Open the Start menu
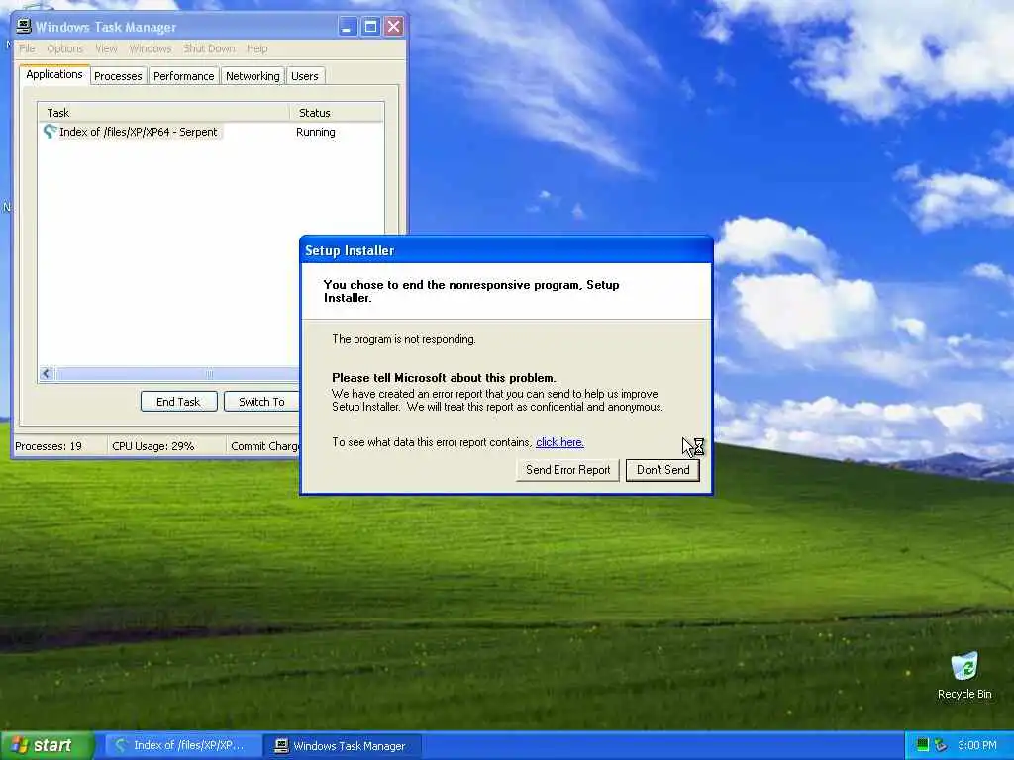Image resolution: width=1014 pixels, height=760 pixels. (x=48, y=746)
